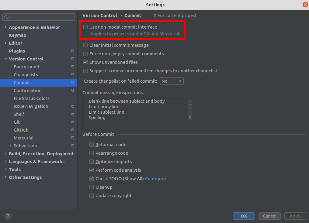The width and height of the screenshot is (309, 223).
Task: Click project-level icon beside Changelists
Action: (x=73, y=75)
